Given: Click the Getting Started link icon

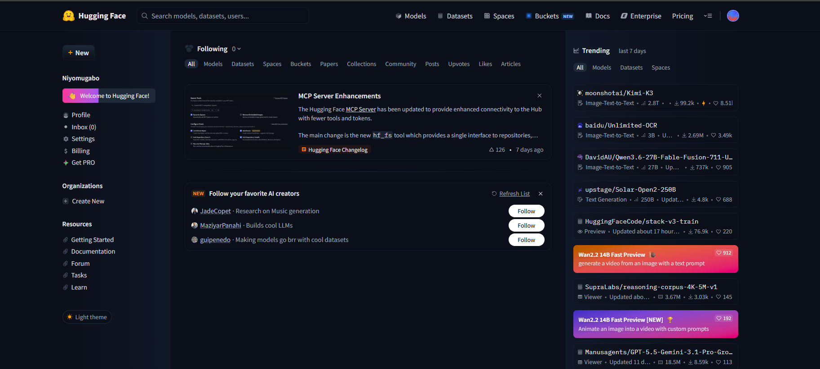Looking at the screenshot, I should tap(66, 240).
